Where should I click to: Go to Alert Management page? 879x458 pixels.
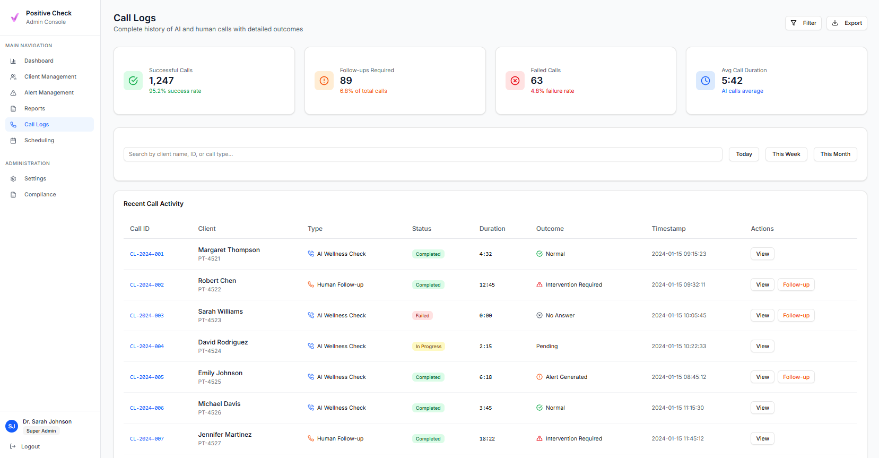(49, 93)
